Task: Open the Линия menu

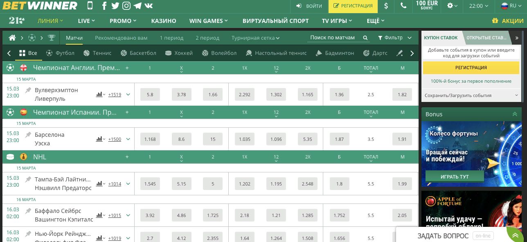Action: tap(50, 21)
